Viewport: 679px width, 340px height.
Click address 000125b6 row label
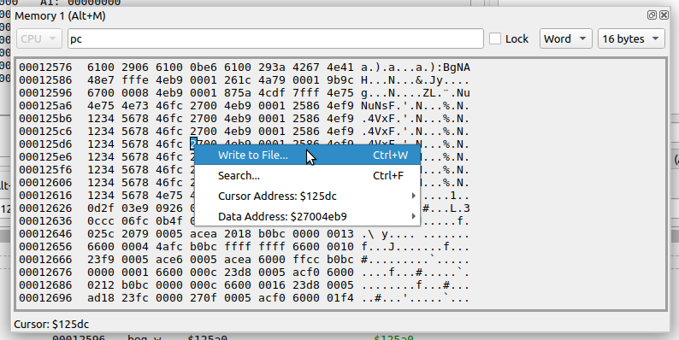point(45,119)
